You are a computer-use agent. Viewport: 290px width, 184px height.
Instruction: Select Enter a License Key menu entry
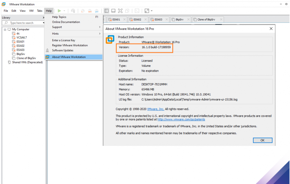(x=64, y=40)
